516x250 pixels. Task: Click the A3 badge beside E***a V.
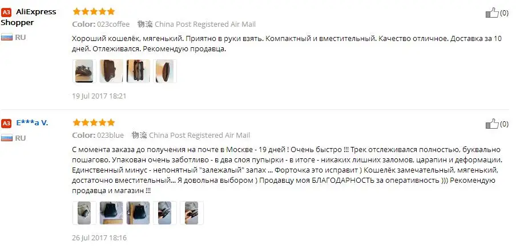click(x=6, y=124)
